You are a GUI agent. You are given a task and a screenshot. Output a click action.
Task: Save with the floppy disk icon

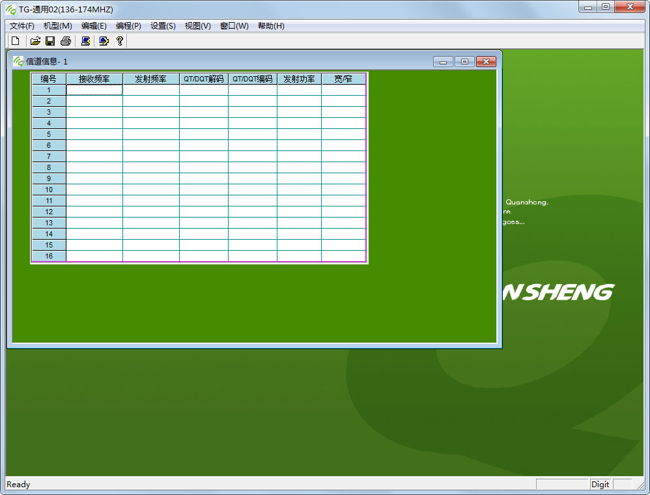click(50, 41)
